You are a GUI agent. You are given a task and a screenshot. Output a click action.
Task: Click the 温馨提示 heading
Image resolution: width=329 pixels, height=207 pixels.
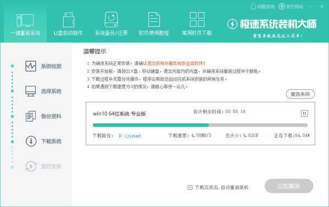95,51
